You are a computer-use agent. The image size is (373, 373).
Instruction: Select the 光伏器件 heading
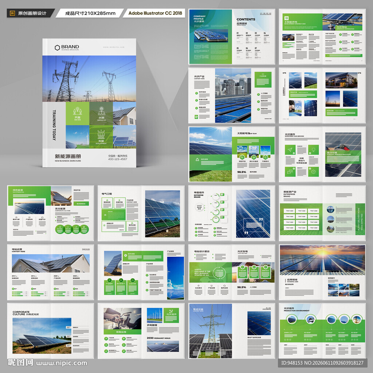click(290, 134)
